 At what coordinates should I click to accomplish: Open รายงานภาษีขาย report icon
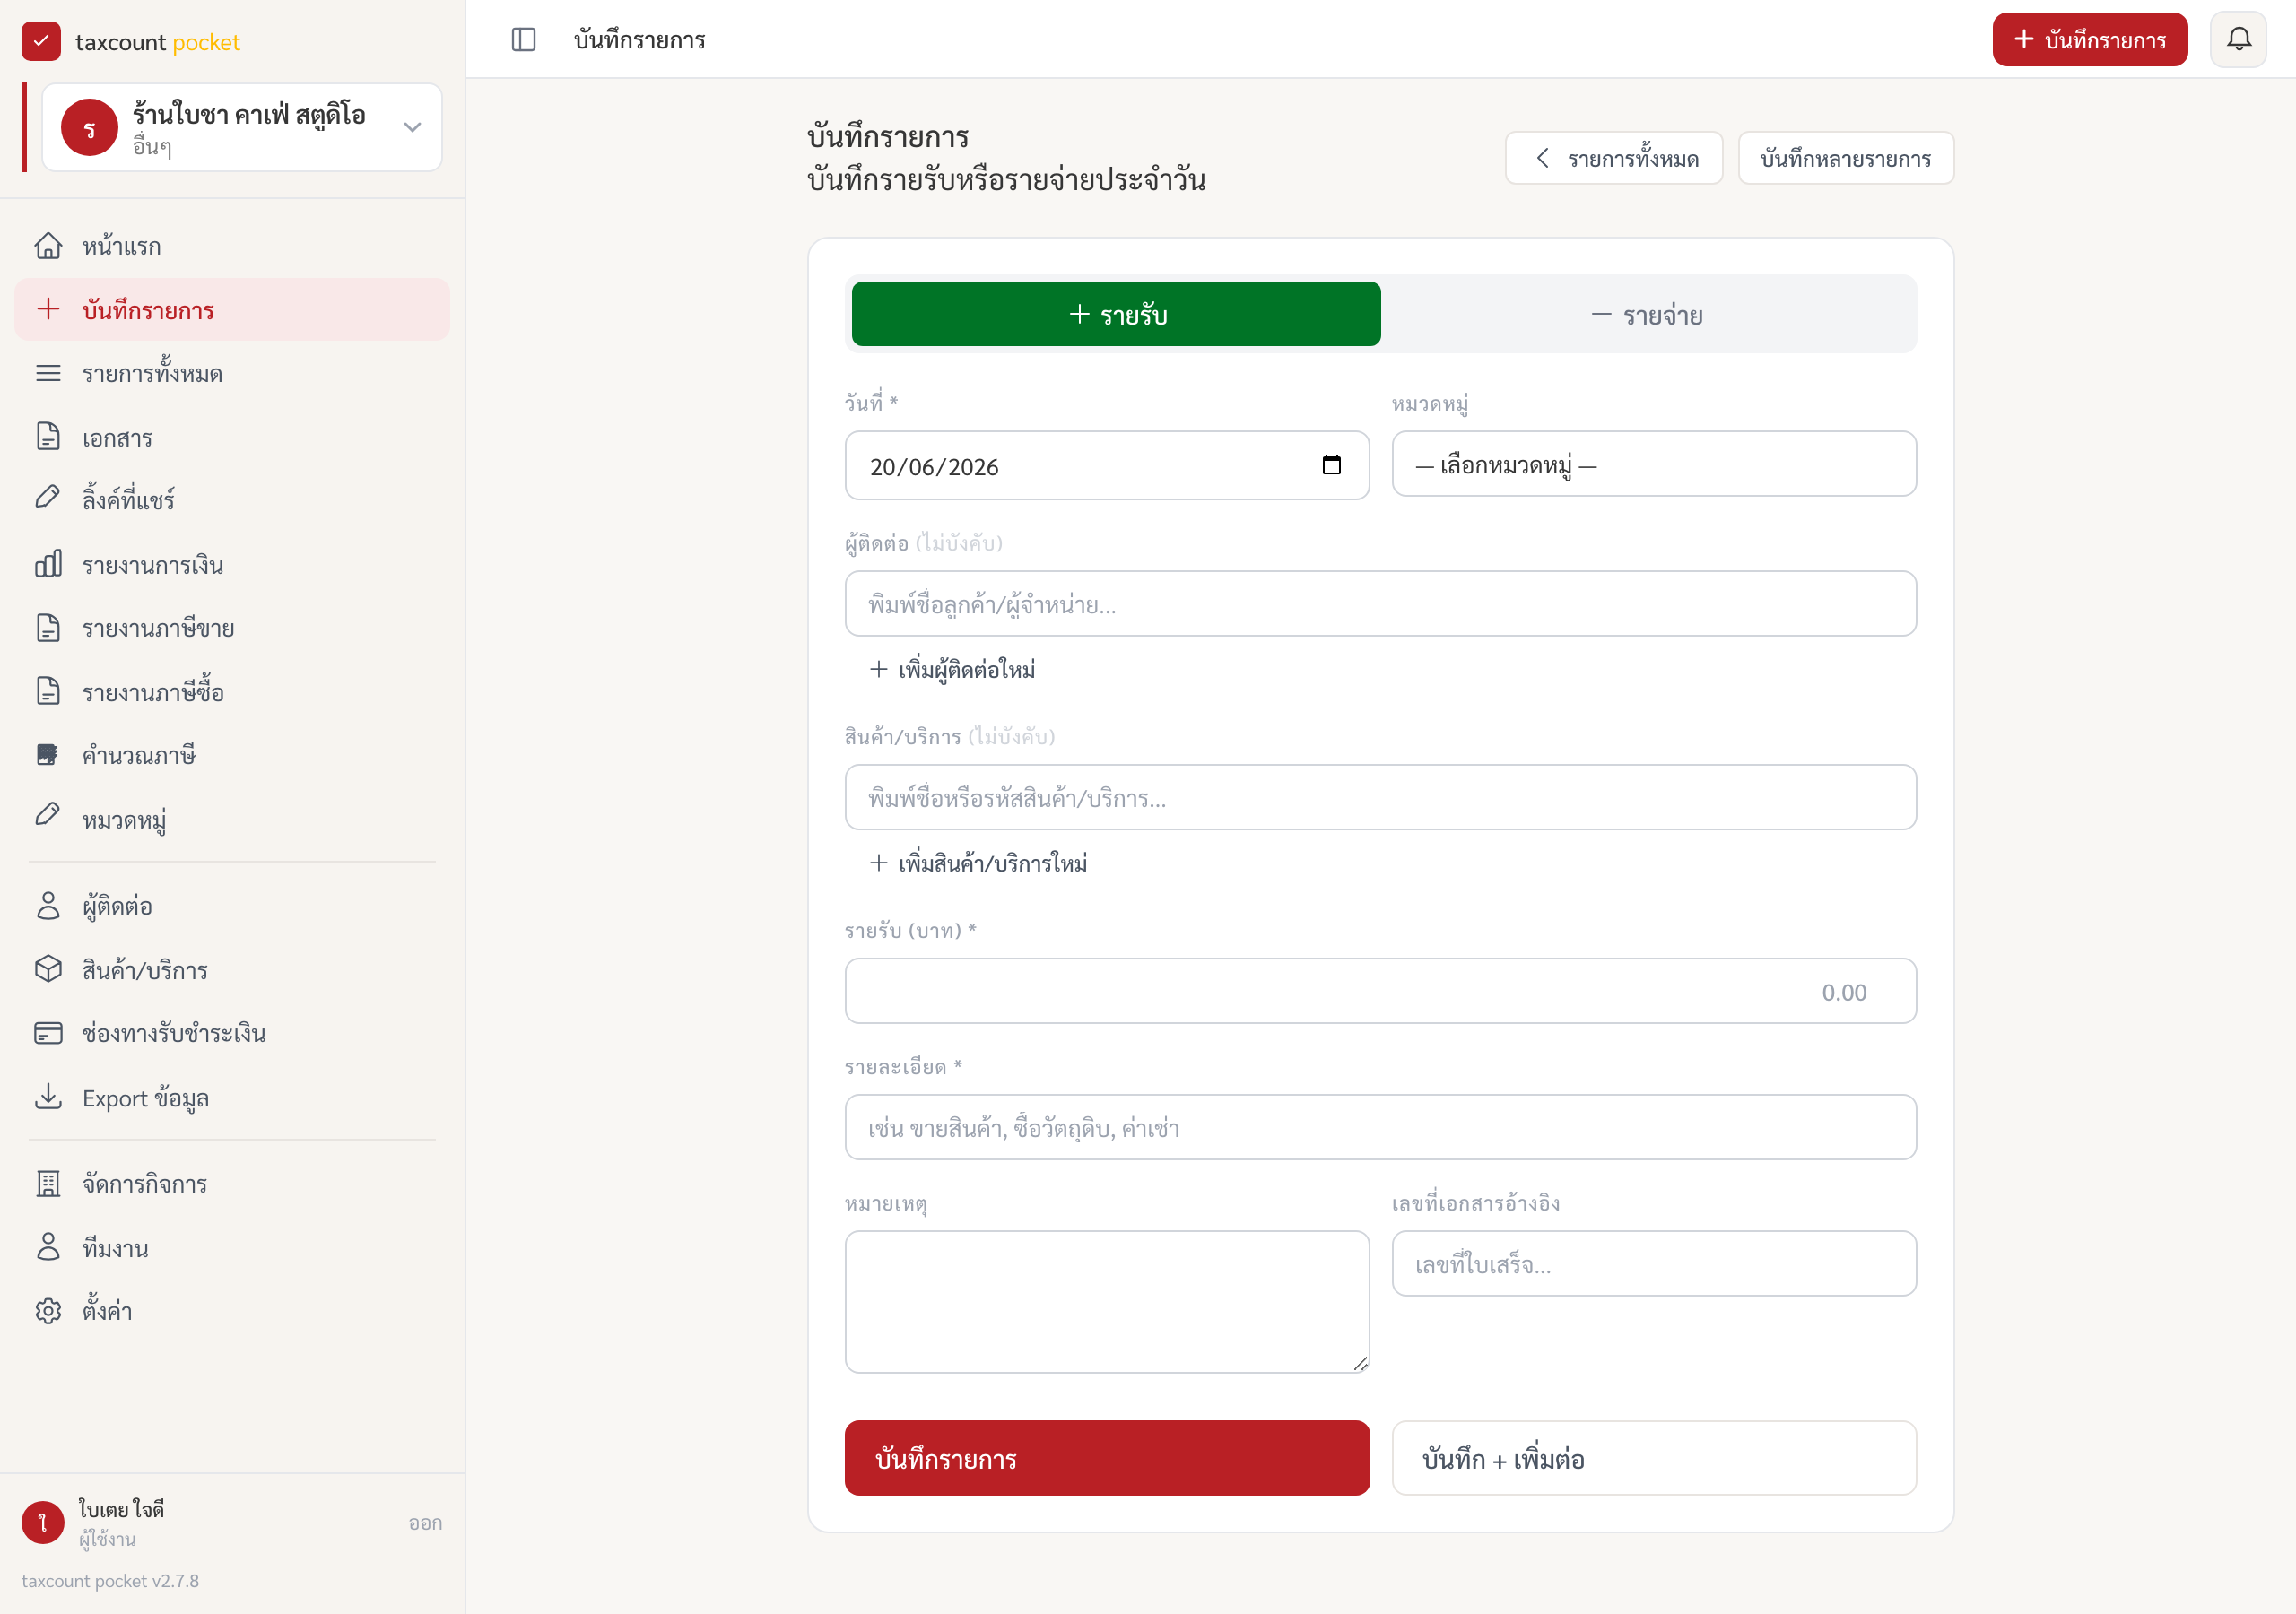coord(48,628)
